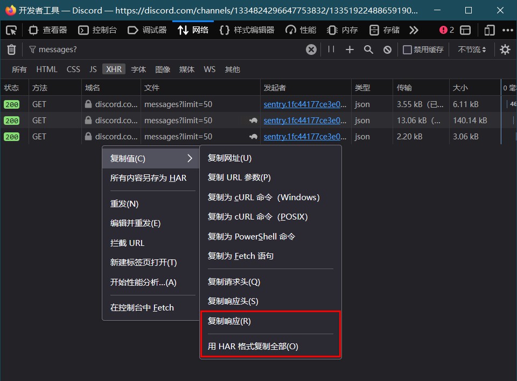Open network settings gear

505,50
